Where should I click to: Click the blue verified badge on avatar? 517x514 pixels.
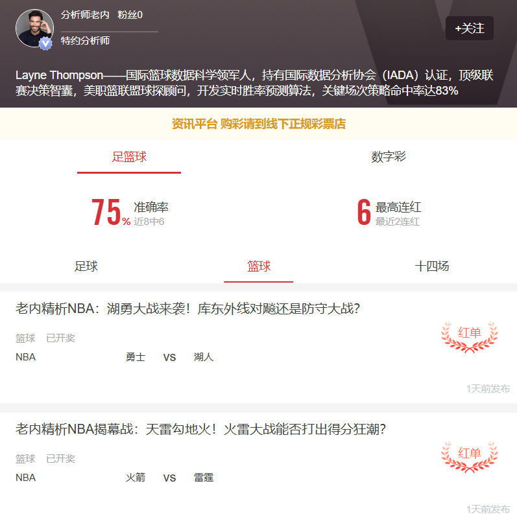tap(45, 43)
